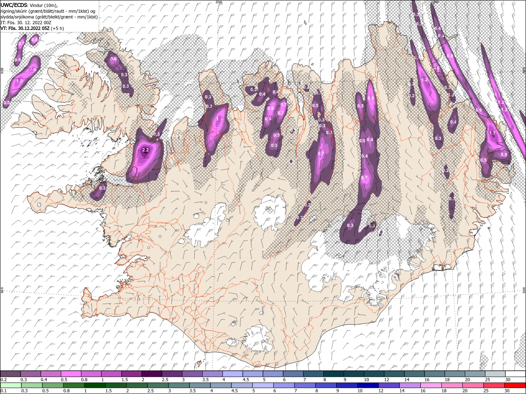Pick the medium blue 8 swatch, lower legend
526x394 pixels.
326,385
